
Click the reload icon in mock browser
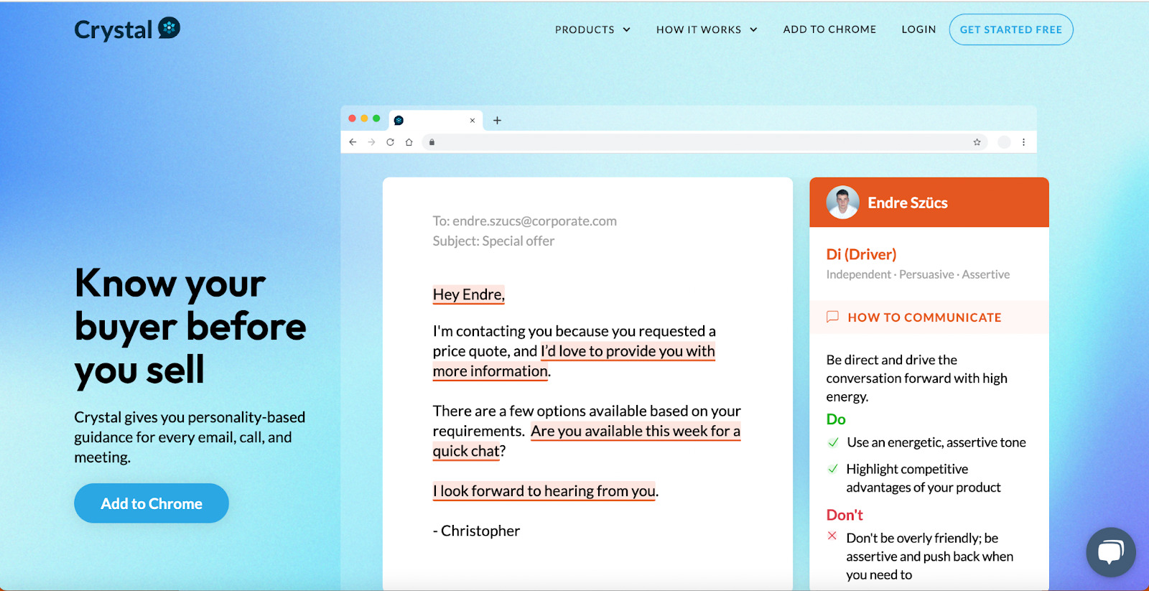click(390, 142)
